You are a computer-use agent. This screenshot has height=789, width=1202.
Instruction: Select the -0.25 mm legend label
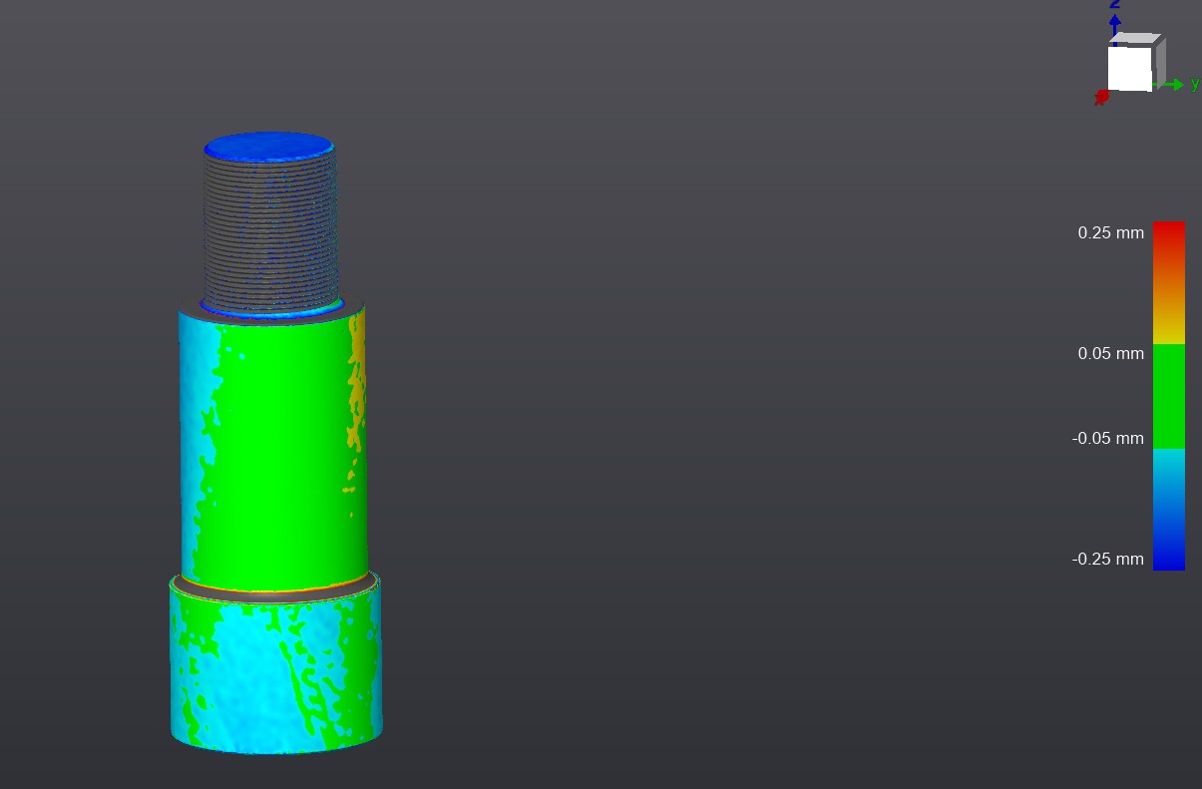pyautogui.click(x=1107, y=560)
